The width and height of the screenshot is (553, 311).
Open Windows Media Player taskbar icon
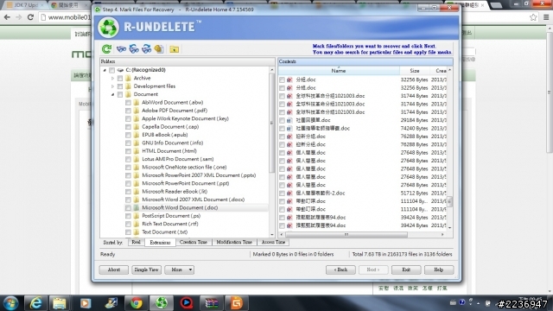(x=85, y=303)
